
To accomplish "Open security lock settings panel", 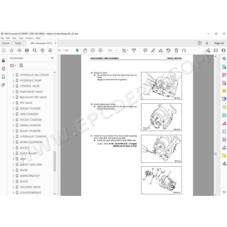I will [3, 60].
